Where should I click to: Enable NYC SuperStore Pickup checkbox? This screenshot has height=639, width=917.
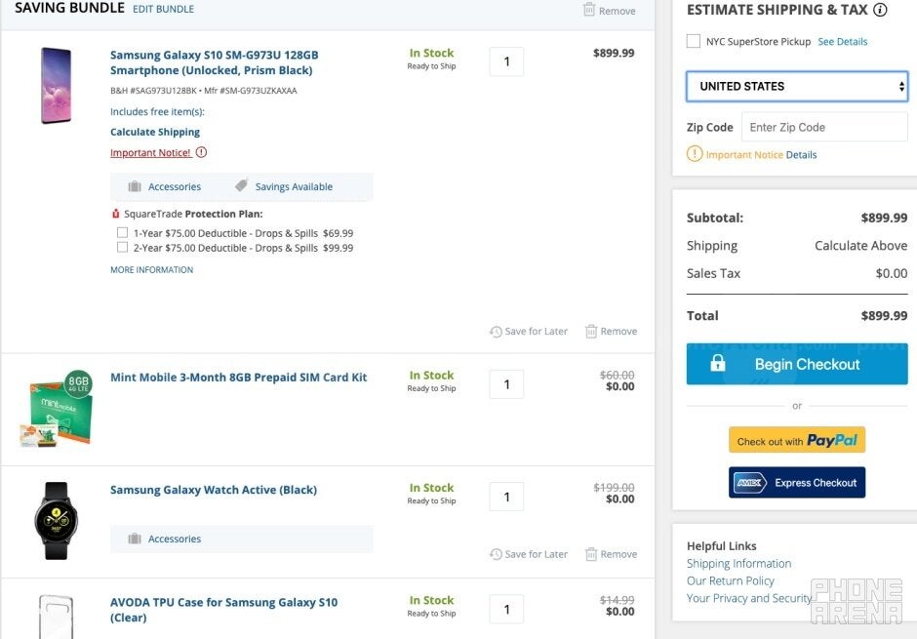click(693, 42)
